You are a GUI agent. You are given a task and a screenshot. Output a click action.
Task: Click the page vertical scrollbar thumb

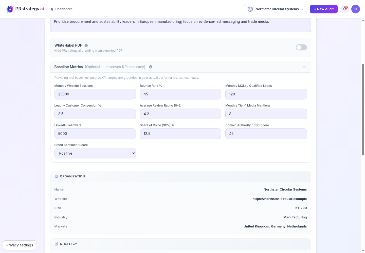[x=363, y=109]
